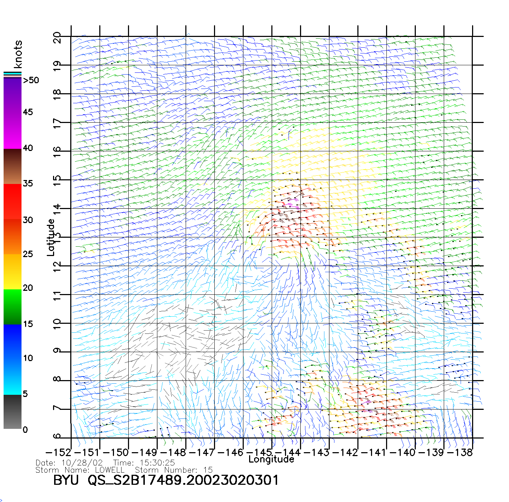
Task: Select the green 15-20 knots legend band
Action: tap(13, 307)
